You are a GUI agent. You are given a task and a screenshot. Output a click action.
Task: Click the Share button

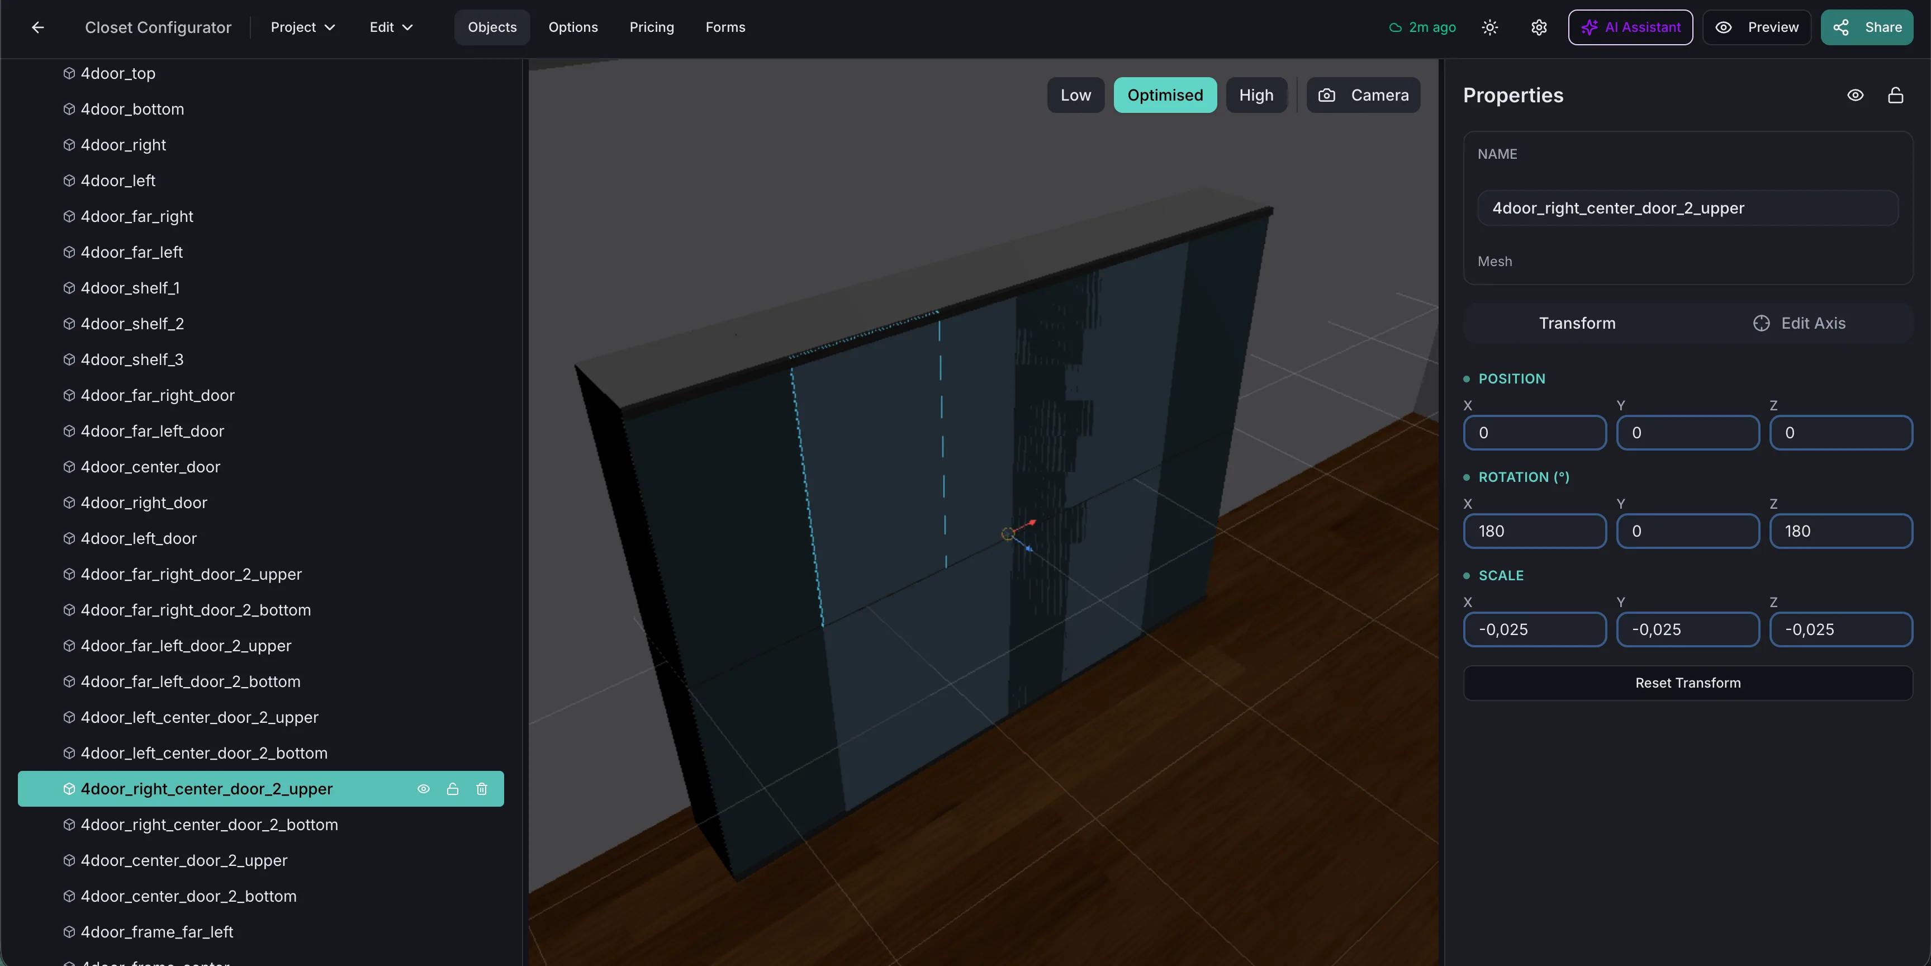pos(1867,28)
